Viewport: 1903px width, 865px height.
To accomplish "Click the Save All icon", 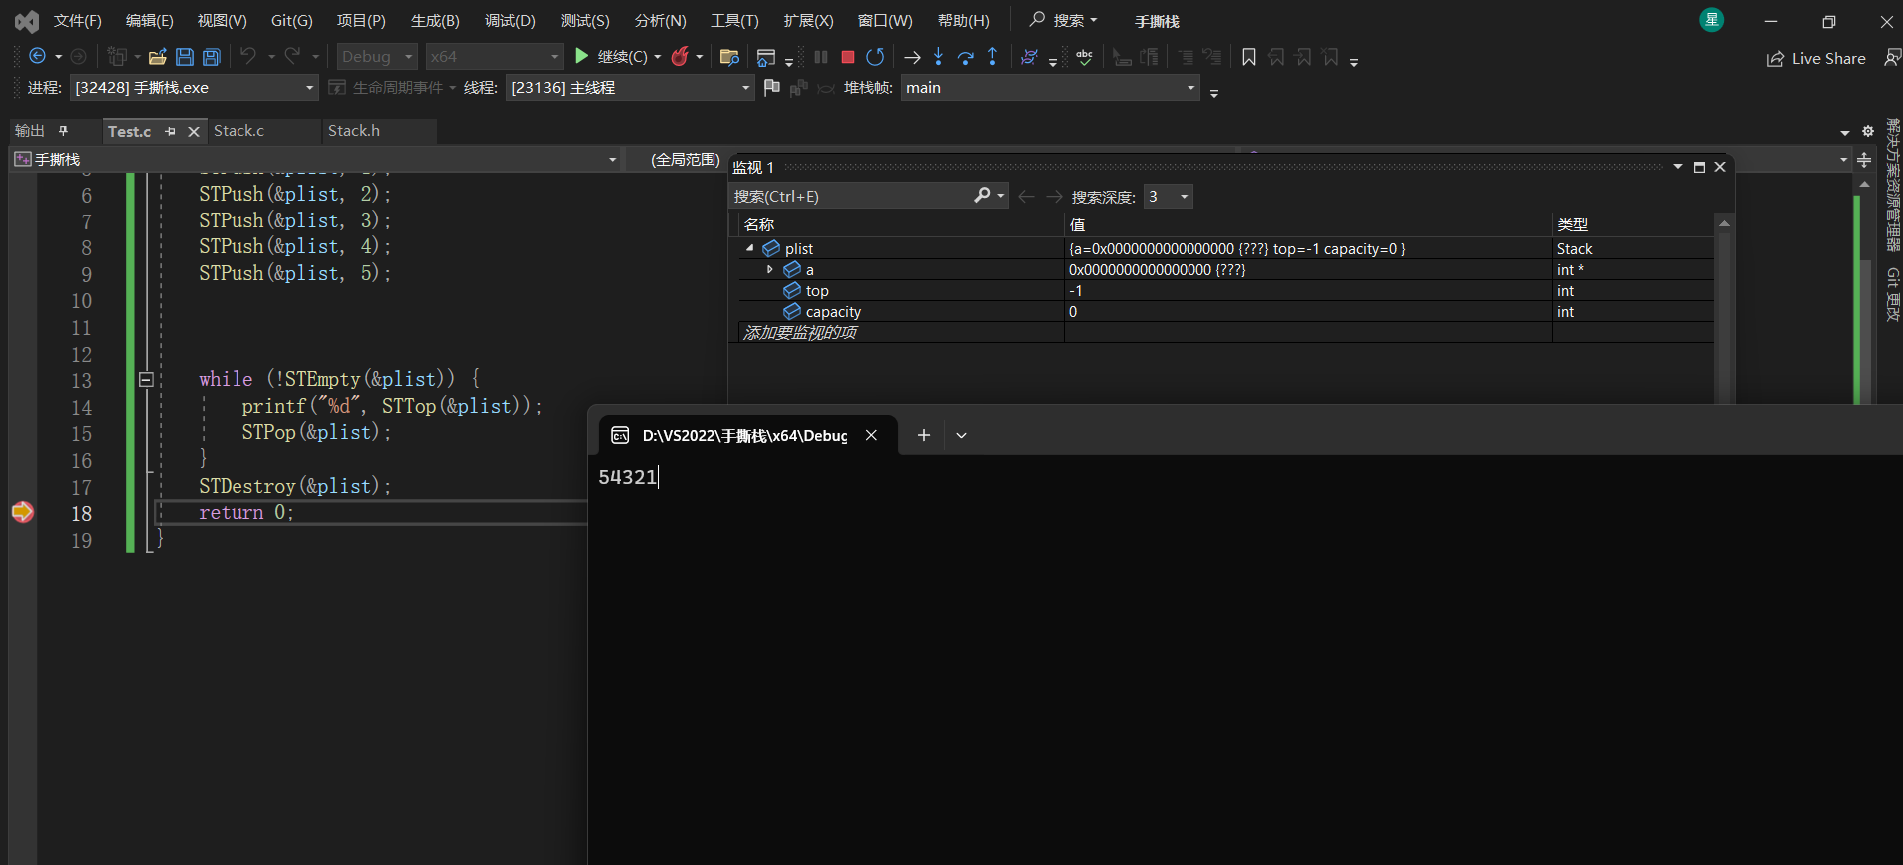I will [x=212, y=57].
